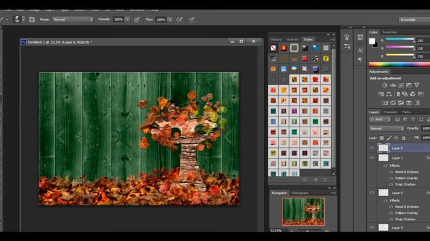Image resolution: width=430 pixels, height=241 pixels.
Task: Add a Posterize adjustment layer
Action: (x=393, y=102)
